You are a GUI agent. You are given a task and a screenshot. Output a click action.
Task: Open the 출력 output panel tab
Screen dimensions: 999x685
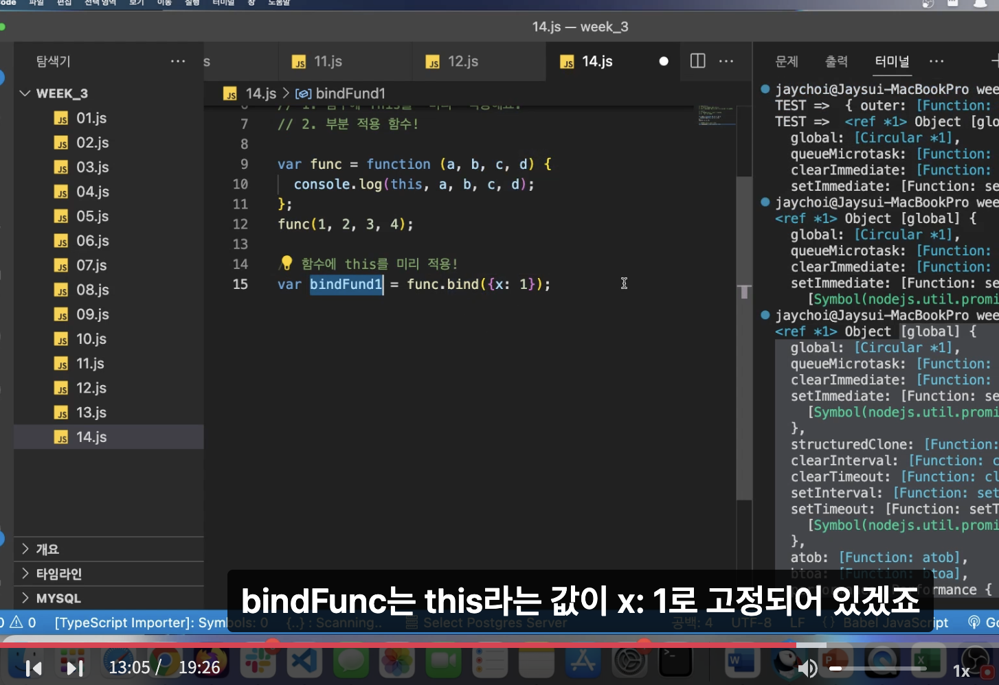[836, 61]
